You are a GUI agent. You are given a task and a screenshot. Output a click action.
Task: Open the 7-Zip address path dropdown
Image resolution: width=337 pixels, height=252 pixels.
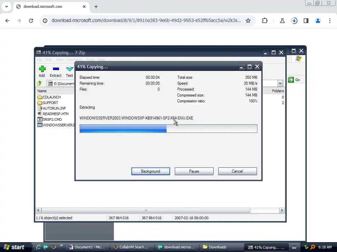coord(280,83)
